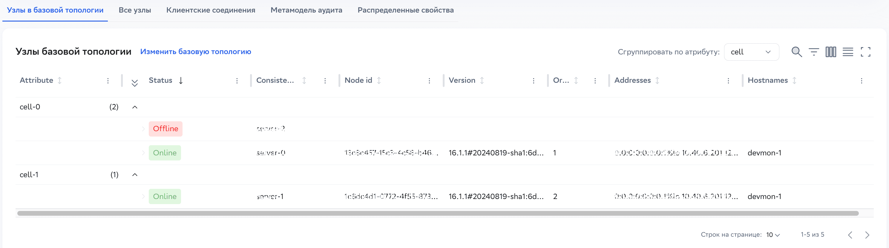Collapse the cell-1 group
The height and width of the screenshot is (248, 889).
click(135, 175)
